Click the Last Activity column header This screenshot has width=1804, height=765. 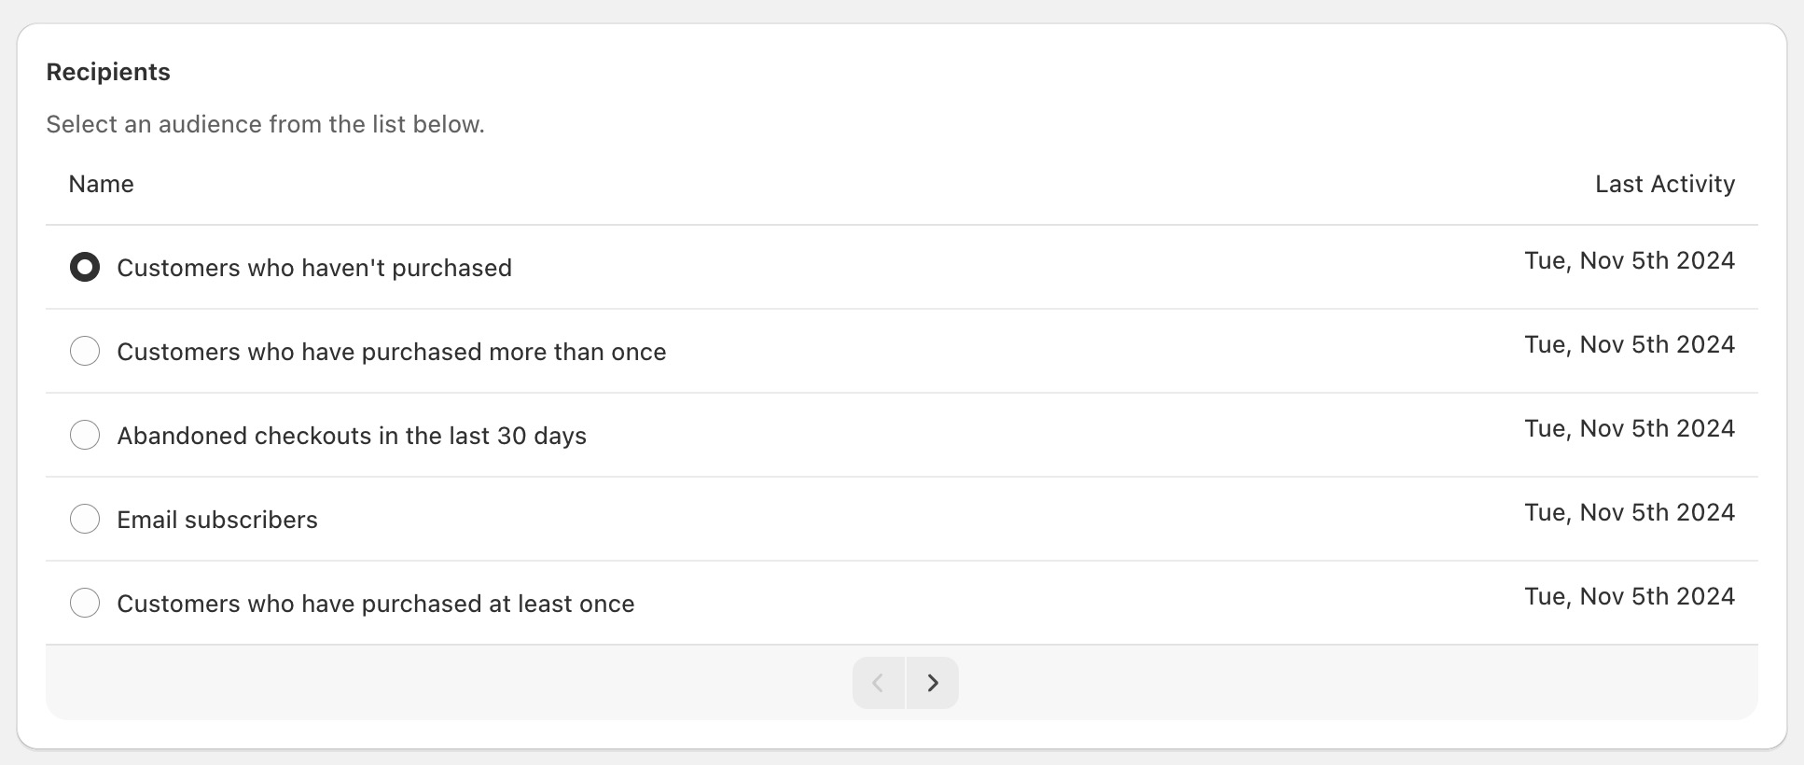1665,185
